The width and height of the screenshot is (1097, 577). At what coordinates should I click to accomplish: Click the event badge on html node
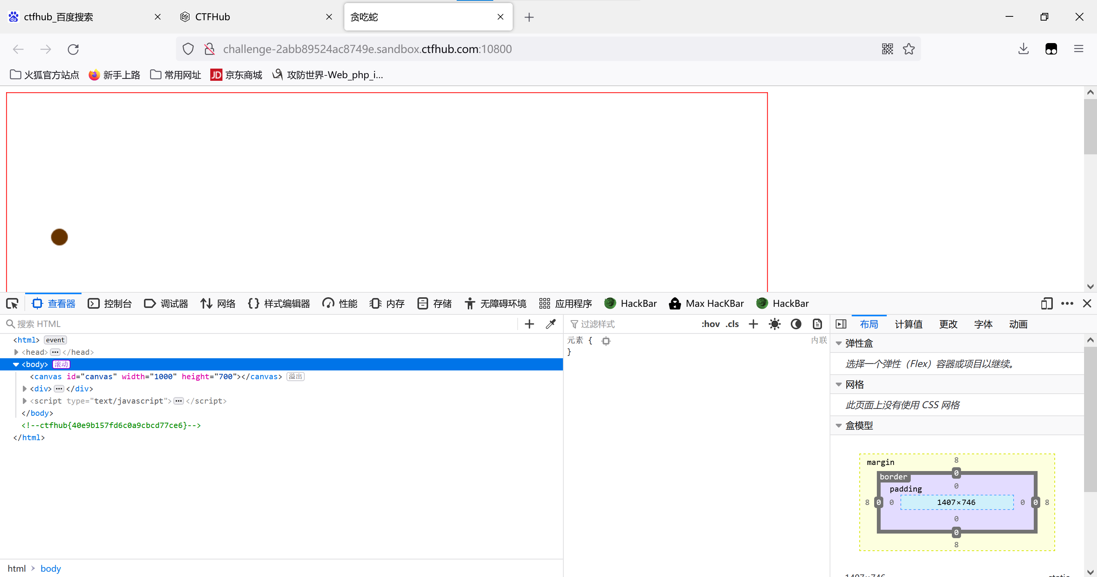pos(55,340)
